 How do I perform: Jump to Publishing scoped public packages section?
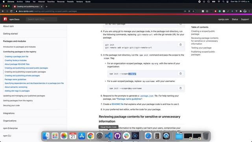click(x=203, y=53)
